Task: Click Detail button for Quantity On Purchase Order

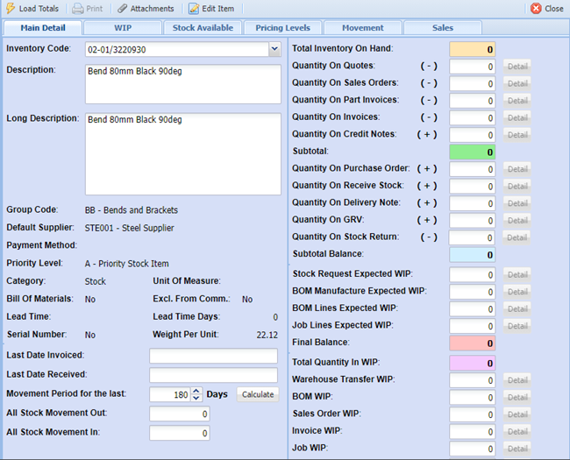Action: click(x=517, y=169)
